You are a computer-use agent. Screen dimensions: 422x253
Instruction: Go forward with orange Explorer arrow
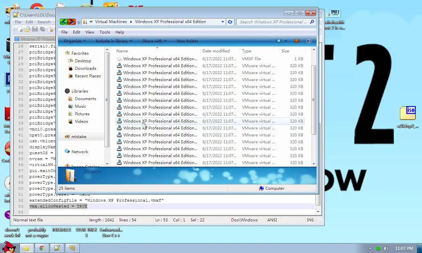coord(72,22)
